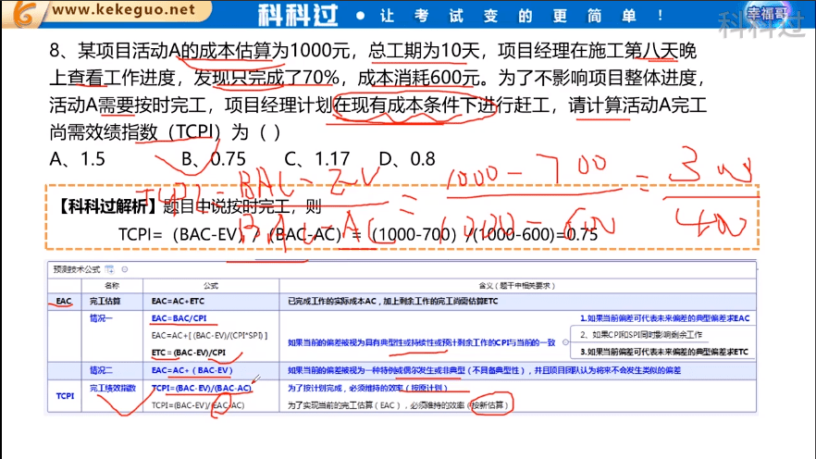Click the note 3.如果当前偏差可代表未来偏差的典型偏差求ETC

(664, 352)
